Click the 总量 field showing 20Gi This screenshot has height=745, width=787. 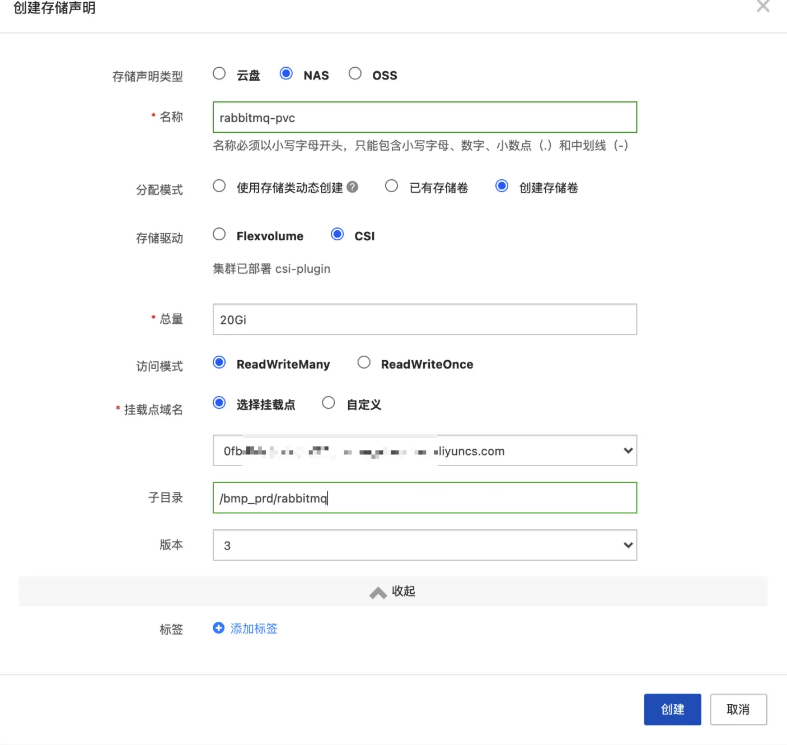pos(425,319)
